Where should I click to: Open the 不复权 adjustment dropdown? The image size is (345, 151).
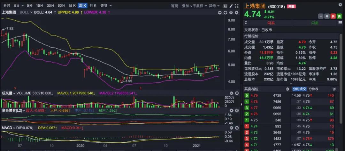point(200,6)
